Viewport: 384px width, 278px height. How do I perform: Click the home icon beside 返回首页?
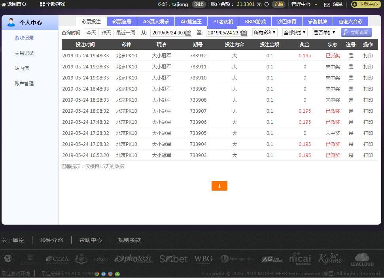(x=4, y=4)
